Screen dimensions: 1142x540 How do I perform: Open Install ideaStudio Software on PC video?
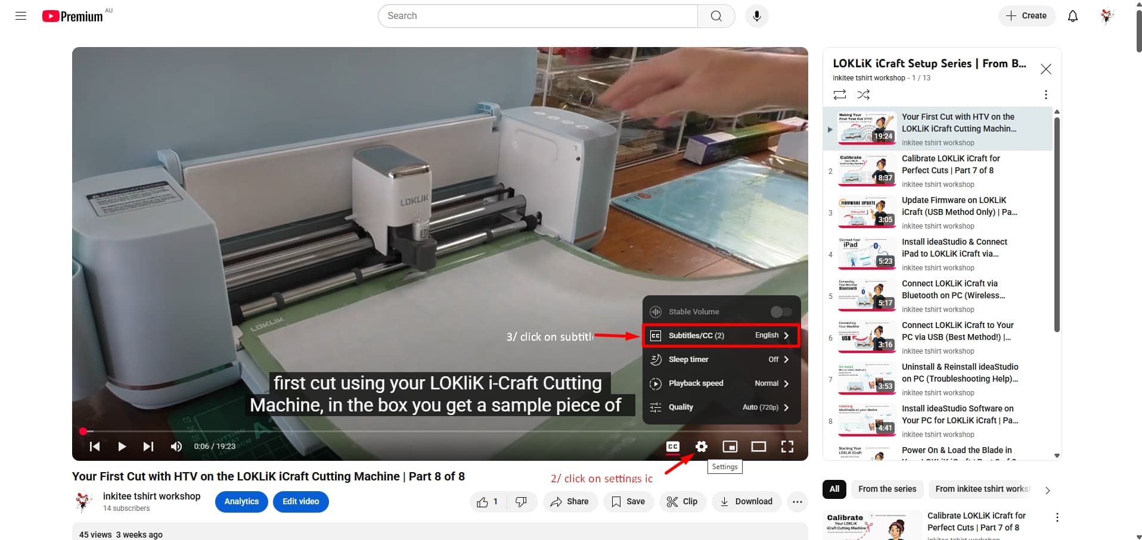click(x=937, y=422)
